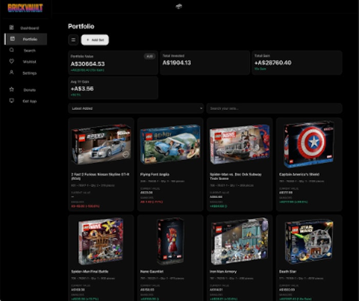Click the brick icon in top header
359x301 pixels.
[179, 6]
